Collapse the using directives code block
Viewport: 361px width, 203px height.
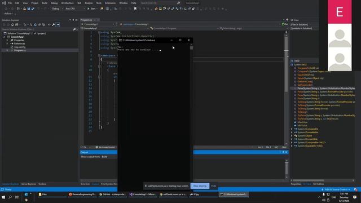click(99, 33)
